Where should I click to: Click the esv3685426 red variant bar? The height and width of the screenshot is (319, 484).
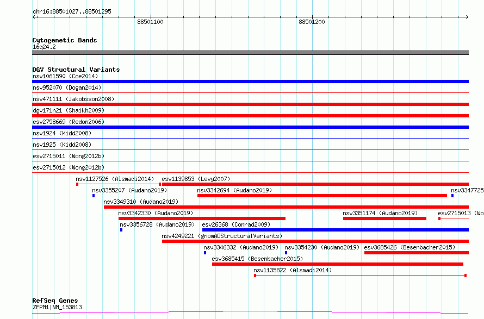(x=417, y=253)
